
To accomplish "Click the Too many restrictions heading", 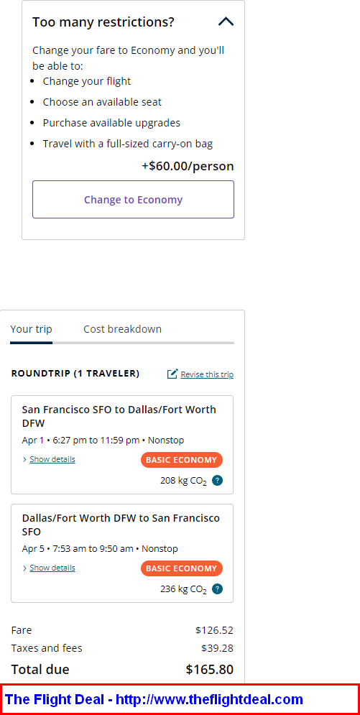I will [x=103, y=22].
